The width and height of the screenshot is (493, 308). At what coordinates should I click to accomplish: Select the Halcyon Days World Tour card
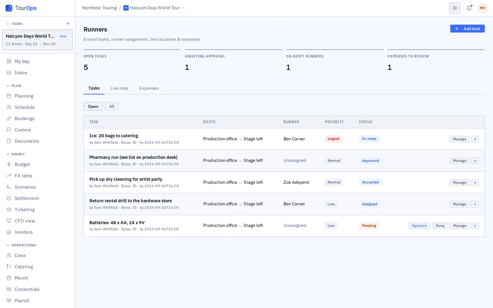coord(37,40)
